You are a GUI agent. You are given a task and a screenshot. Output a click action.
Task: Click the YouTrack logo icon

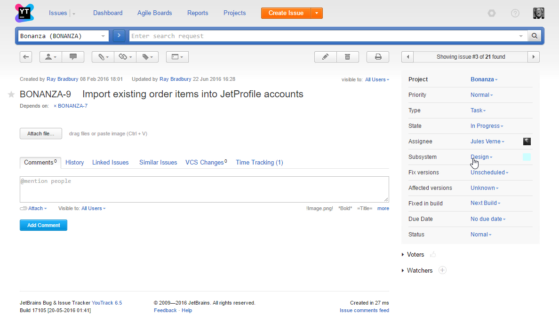24,13
